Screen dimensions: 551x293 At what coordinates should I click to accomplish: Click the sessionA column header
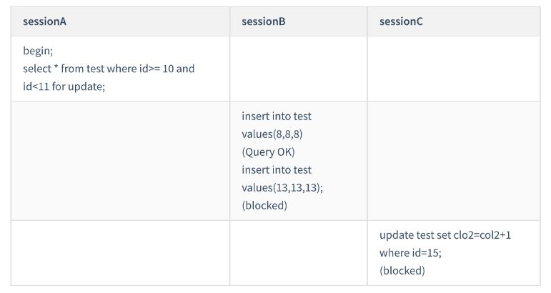(44, 21)
